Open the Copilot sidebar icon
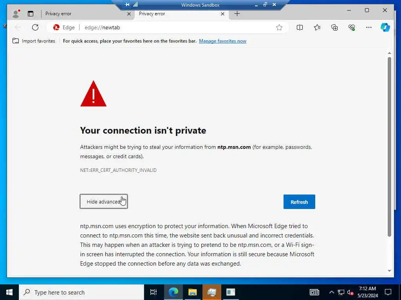Screen dimensions: 401x300 point(385,27)
